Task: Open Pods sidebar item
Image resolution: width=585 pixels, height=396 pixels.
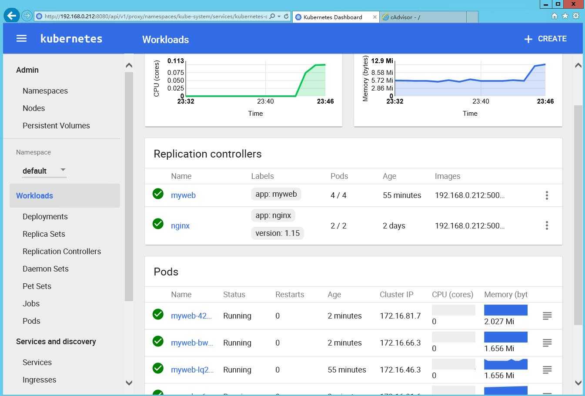Action: pos(31,321)
